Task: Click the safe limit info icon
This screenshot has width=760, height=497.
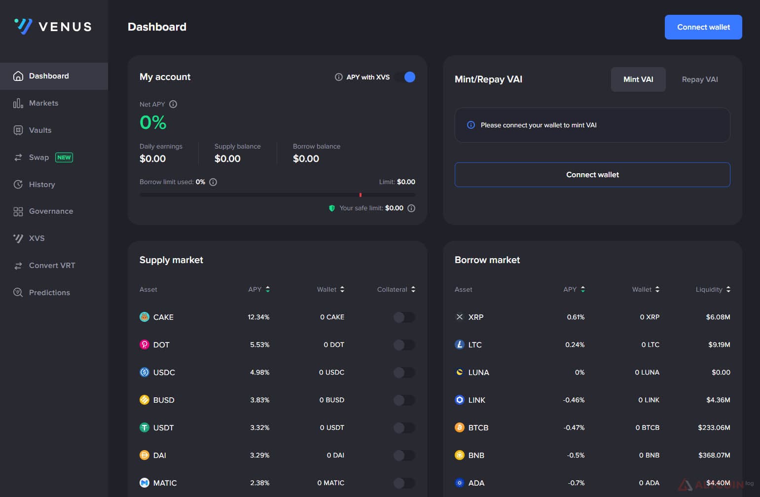Action: [x=411, y=208]
